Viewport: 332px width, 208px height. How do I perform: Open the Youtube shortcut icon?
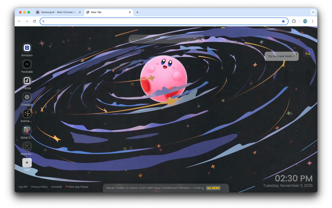click(x=27, y=64)
